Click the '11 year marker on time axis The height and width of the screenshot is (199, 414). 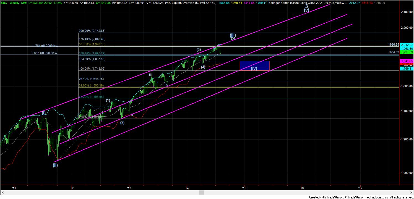14,188
